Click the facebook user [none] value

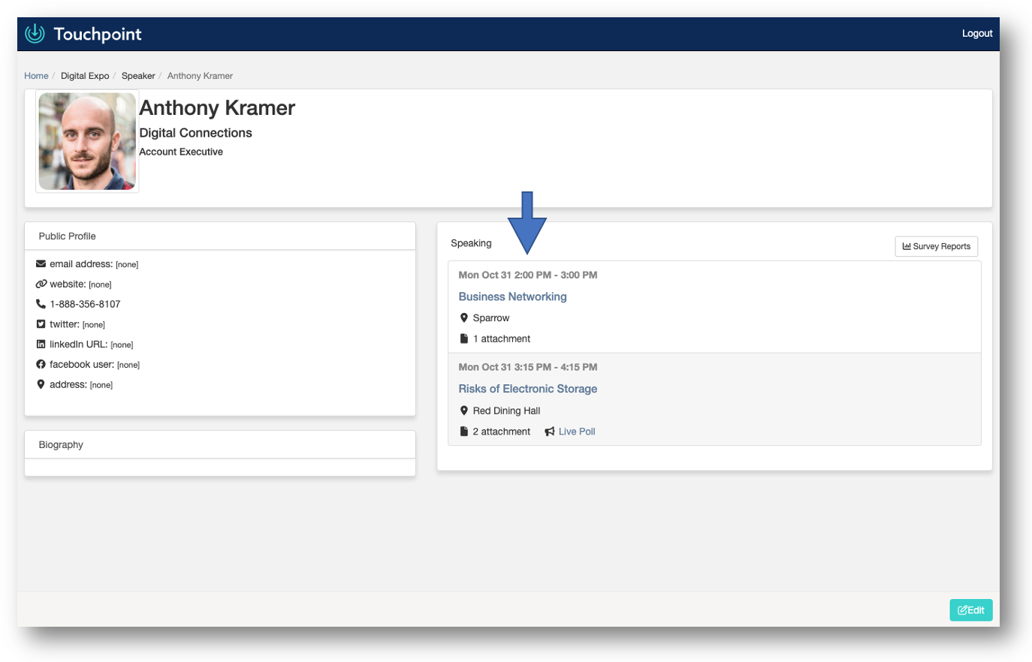point(128,365)
